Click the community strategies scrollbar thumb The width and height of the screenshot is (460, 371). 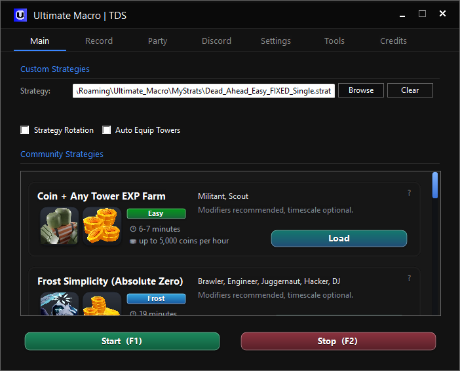pyautogui.click(x=435, y=185)
